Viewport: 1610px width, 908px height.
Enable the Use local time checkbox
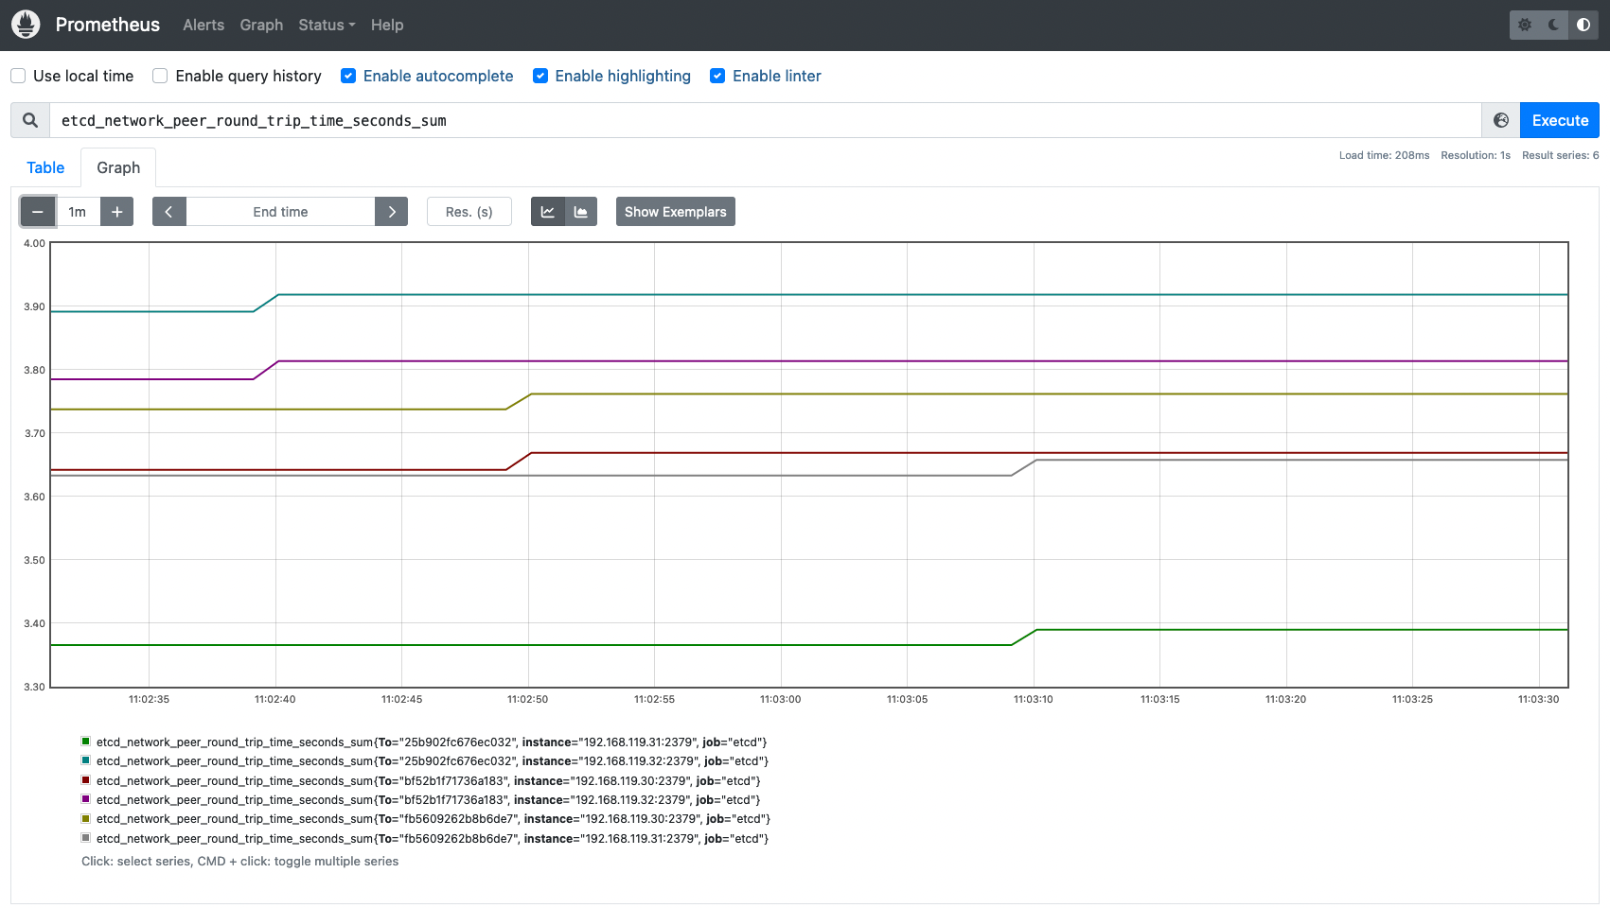coord(18,76)
